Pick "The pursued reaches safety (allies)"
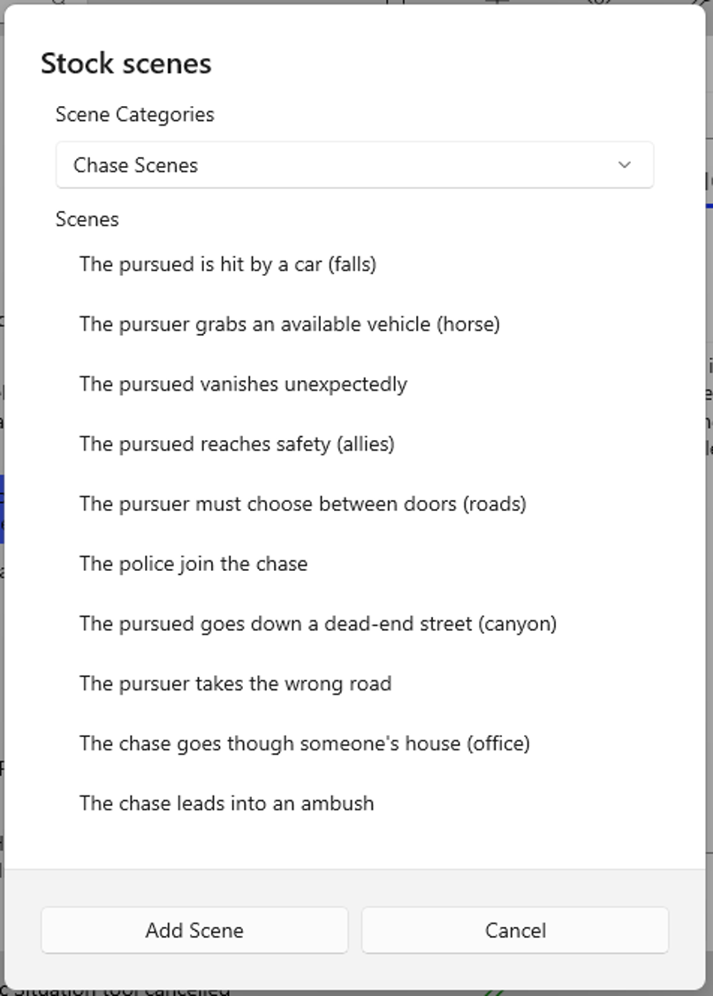Viewport: 713px width, 996px height. point(236,444)
